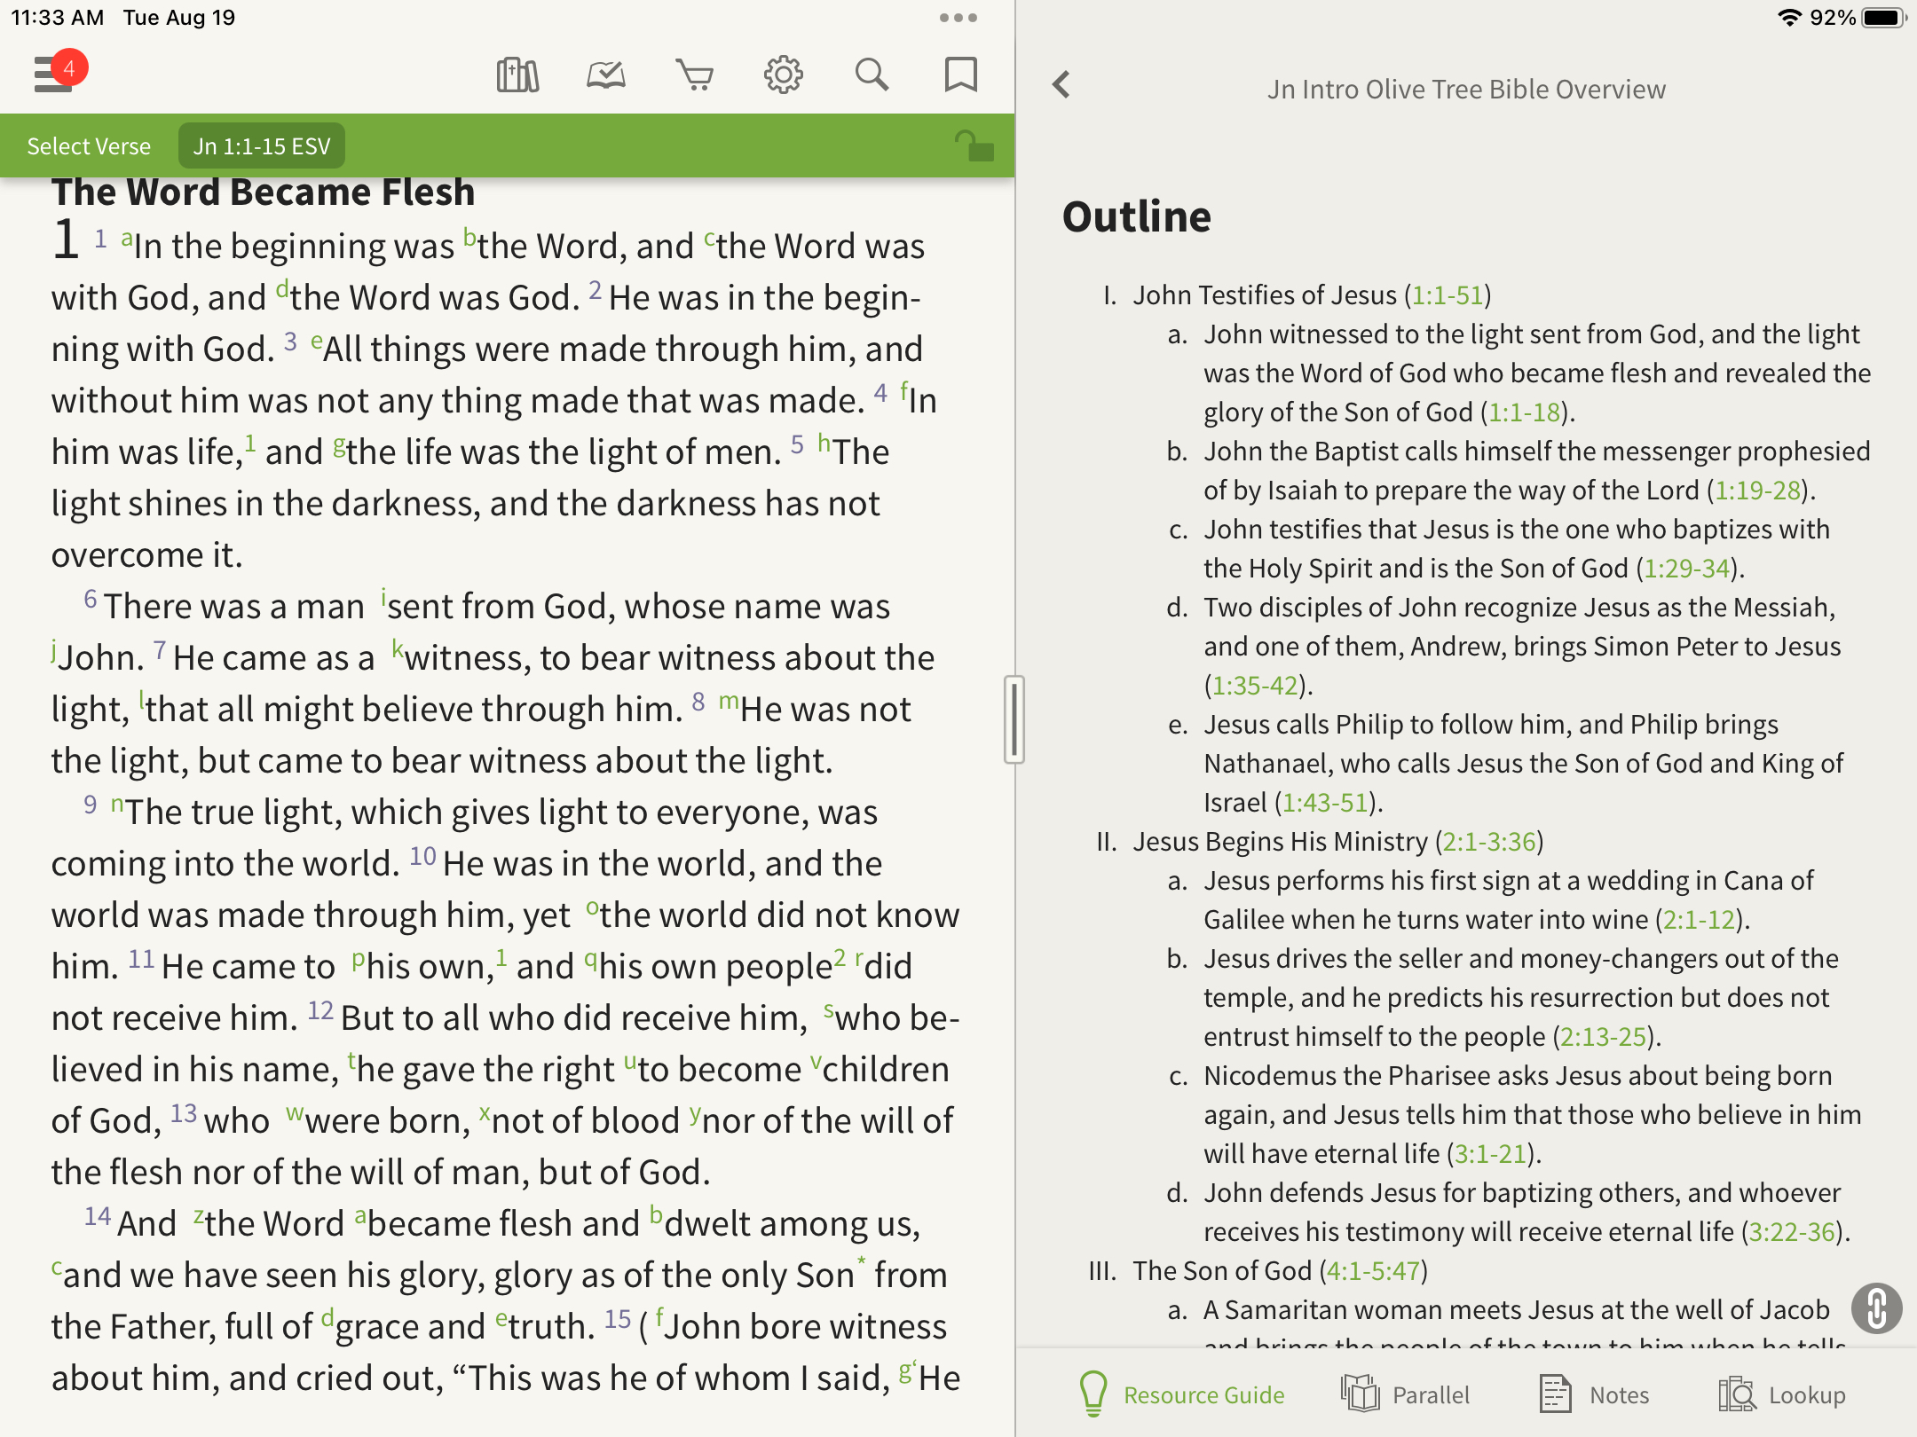Open the hamburger main menu
Image resolution: width=1917 pixels, height=1437 pixels.
tap(53, 75)
